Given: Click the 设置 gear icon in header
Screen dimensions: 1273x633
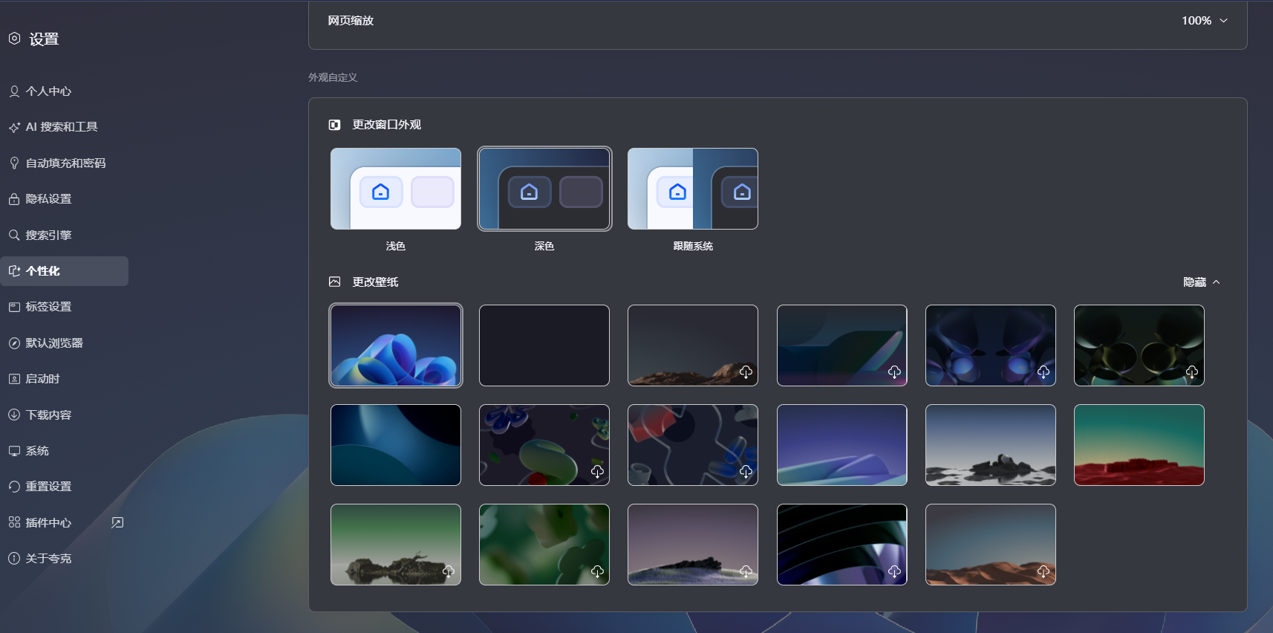Looking at the screenshot, I should tap(15, 39).
